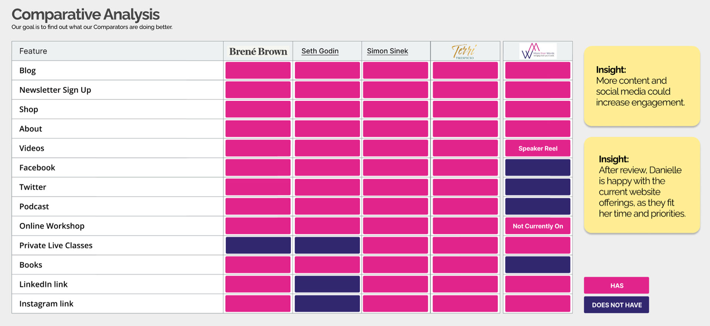Open the Simon Sinek link
The height and width of the screenshot is (326, 710).
[388, 51]
